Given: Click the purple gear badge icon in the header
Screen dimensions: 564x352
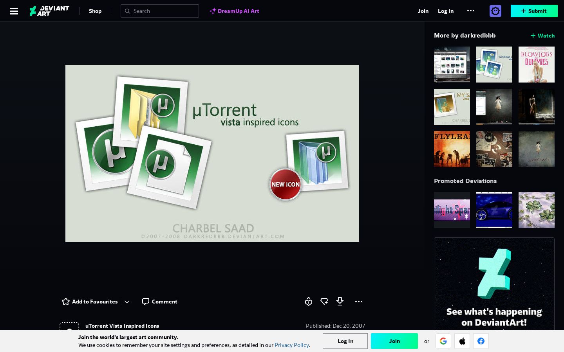Looking at the screenshot, I should coord(495,11).
